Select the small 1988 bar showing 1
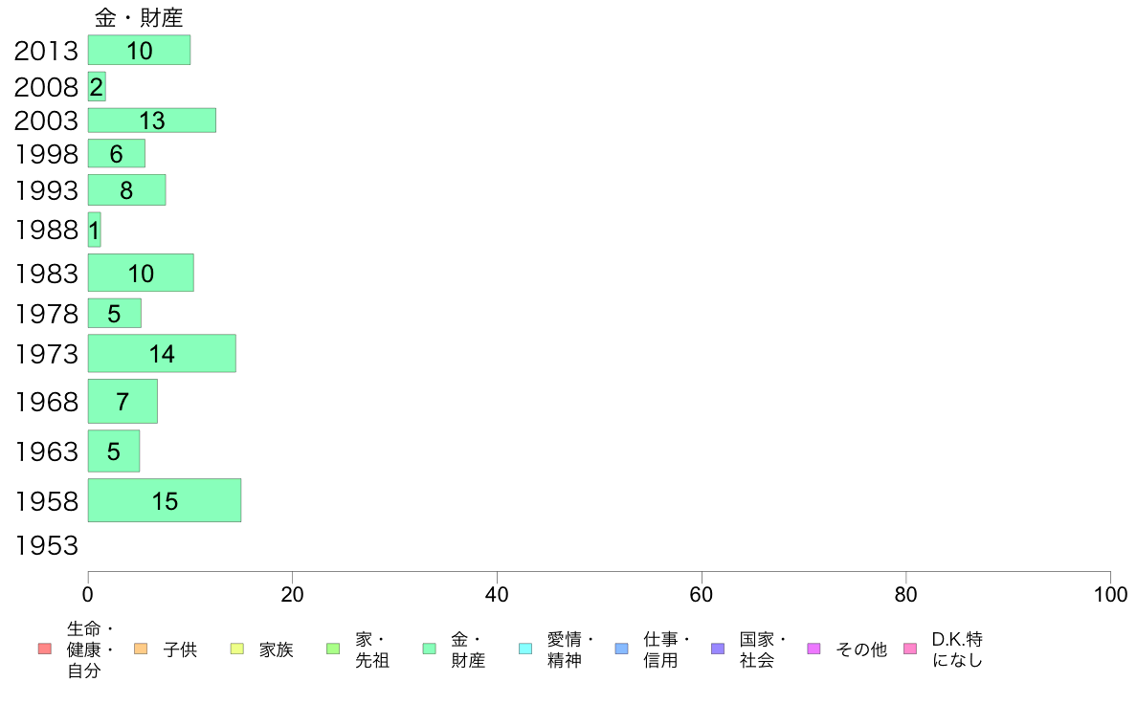 click(94, 230)
